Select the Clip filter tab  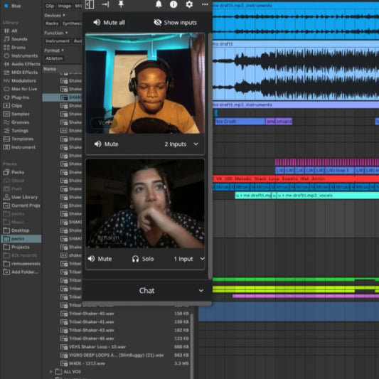tap(50, 6)
